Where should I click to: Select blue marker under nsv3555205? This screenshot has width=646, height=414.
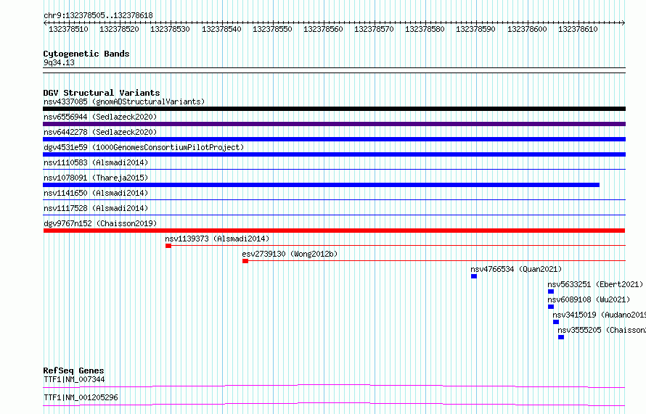561,337
